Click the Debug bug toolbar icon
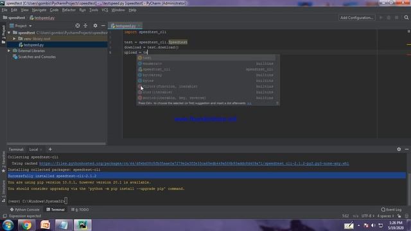The width and height of the screenshot is (411, 231). coord(389,17)
